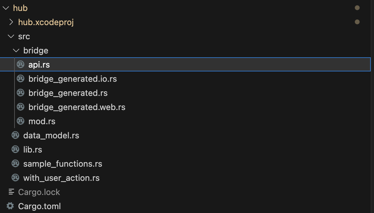Click the list icon next to Cargo.lock
The width and height of the screenshot is (374, 213).
[11, 192]
